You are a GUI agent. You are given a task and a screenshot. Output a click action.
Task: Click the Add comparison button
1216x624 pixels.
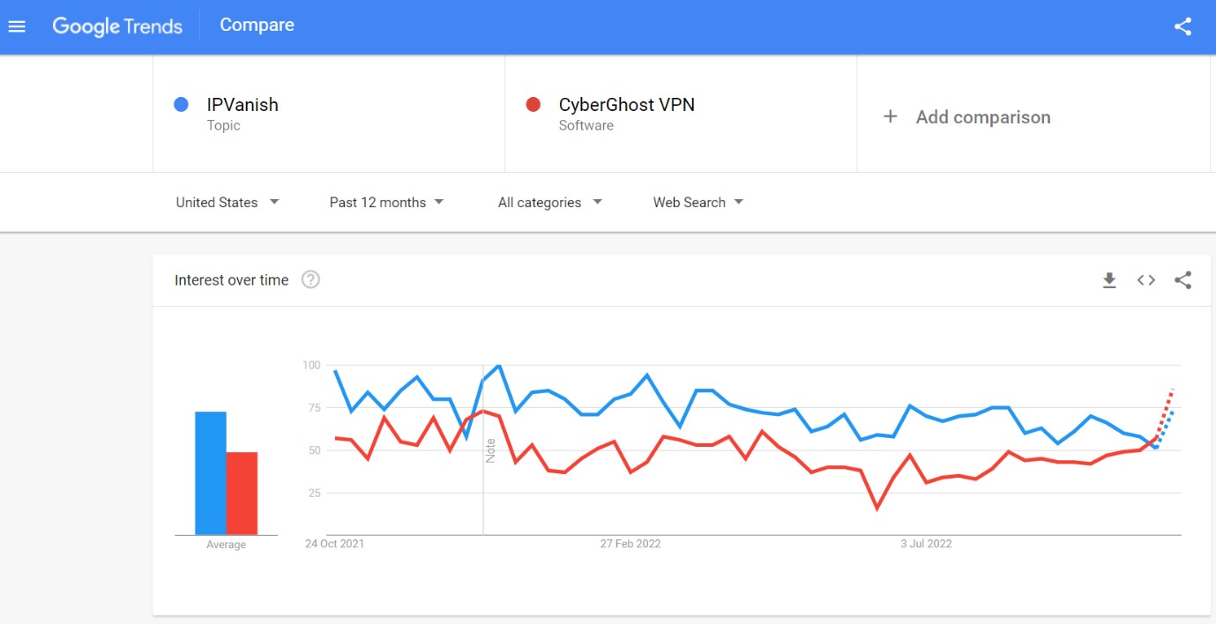pos(982,117)
